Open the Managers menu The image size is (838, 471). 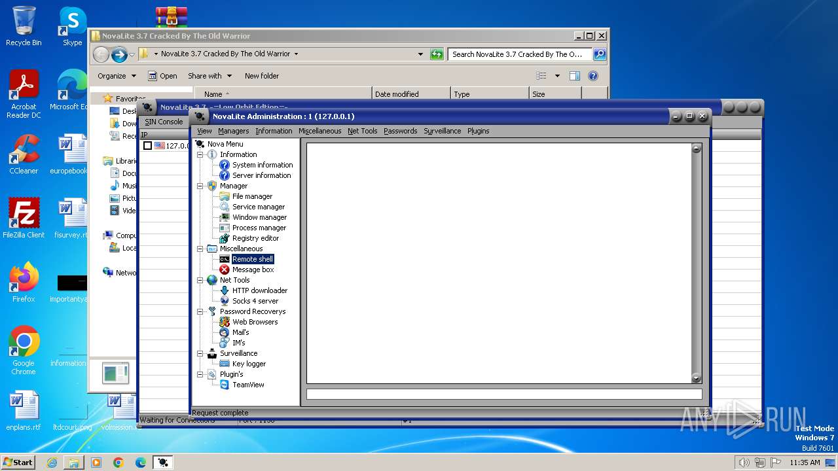click(x=233, y=131)
